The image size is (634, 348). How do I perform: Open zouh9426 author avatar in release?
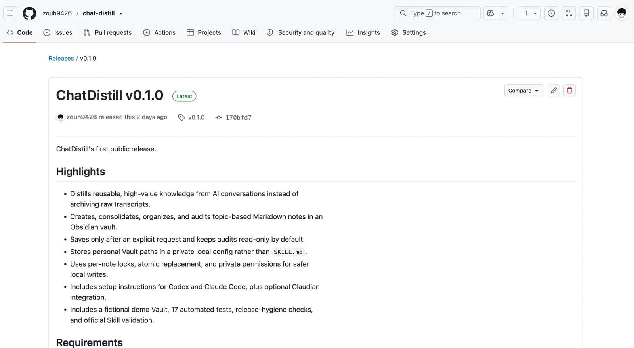coord(60,117)
